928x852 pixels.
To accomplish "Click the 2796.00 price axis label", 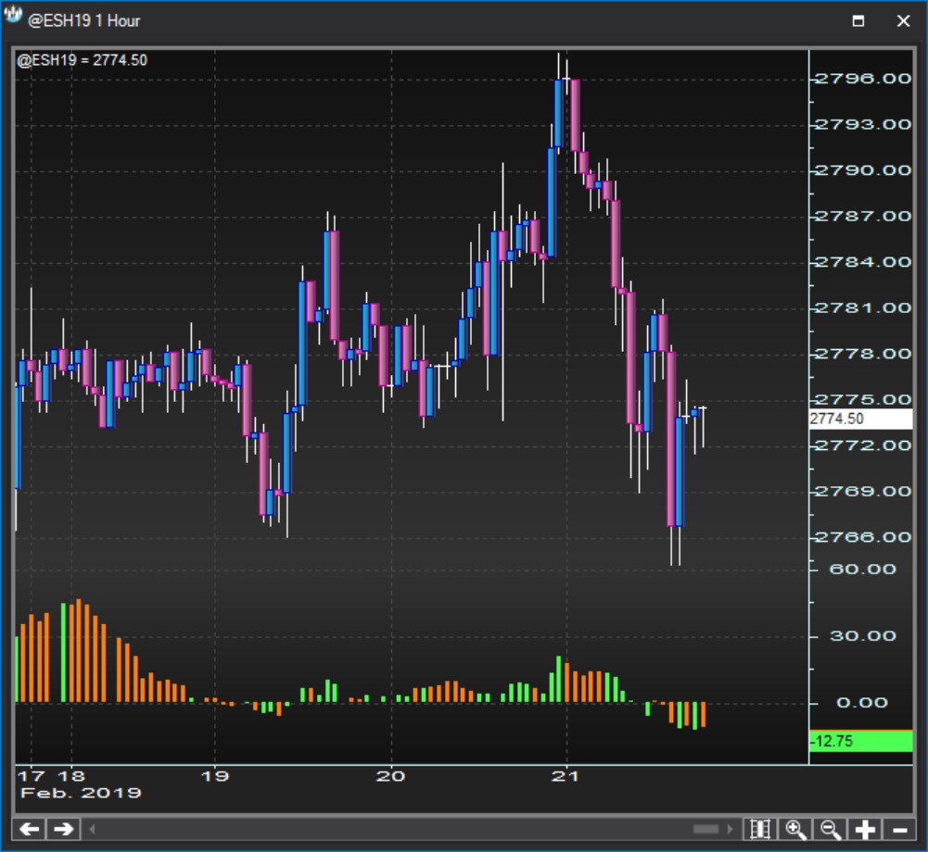I will 863,79.
